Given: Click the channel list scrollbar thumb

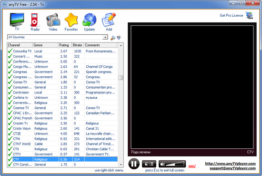Looking at the screenshot, I should click(121, 78).
